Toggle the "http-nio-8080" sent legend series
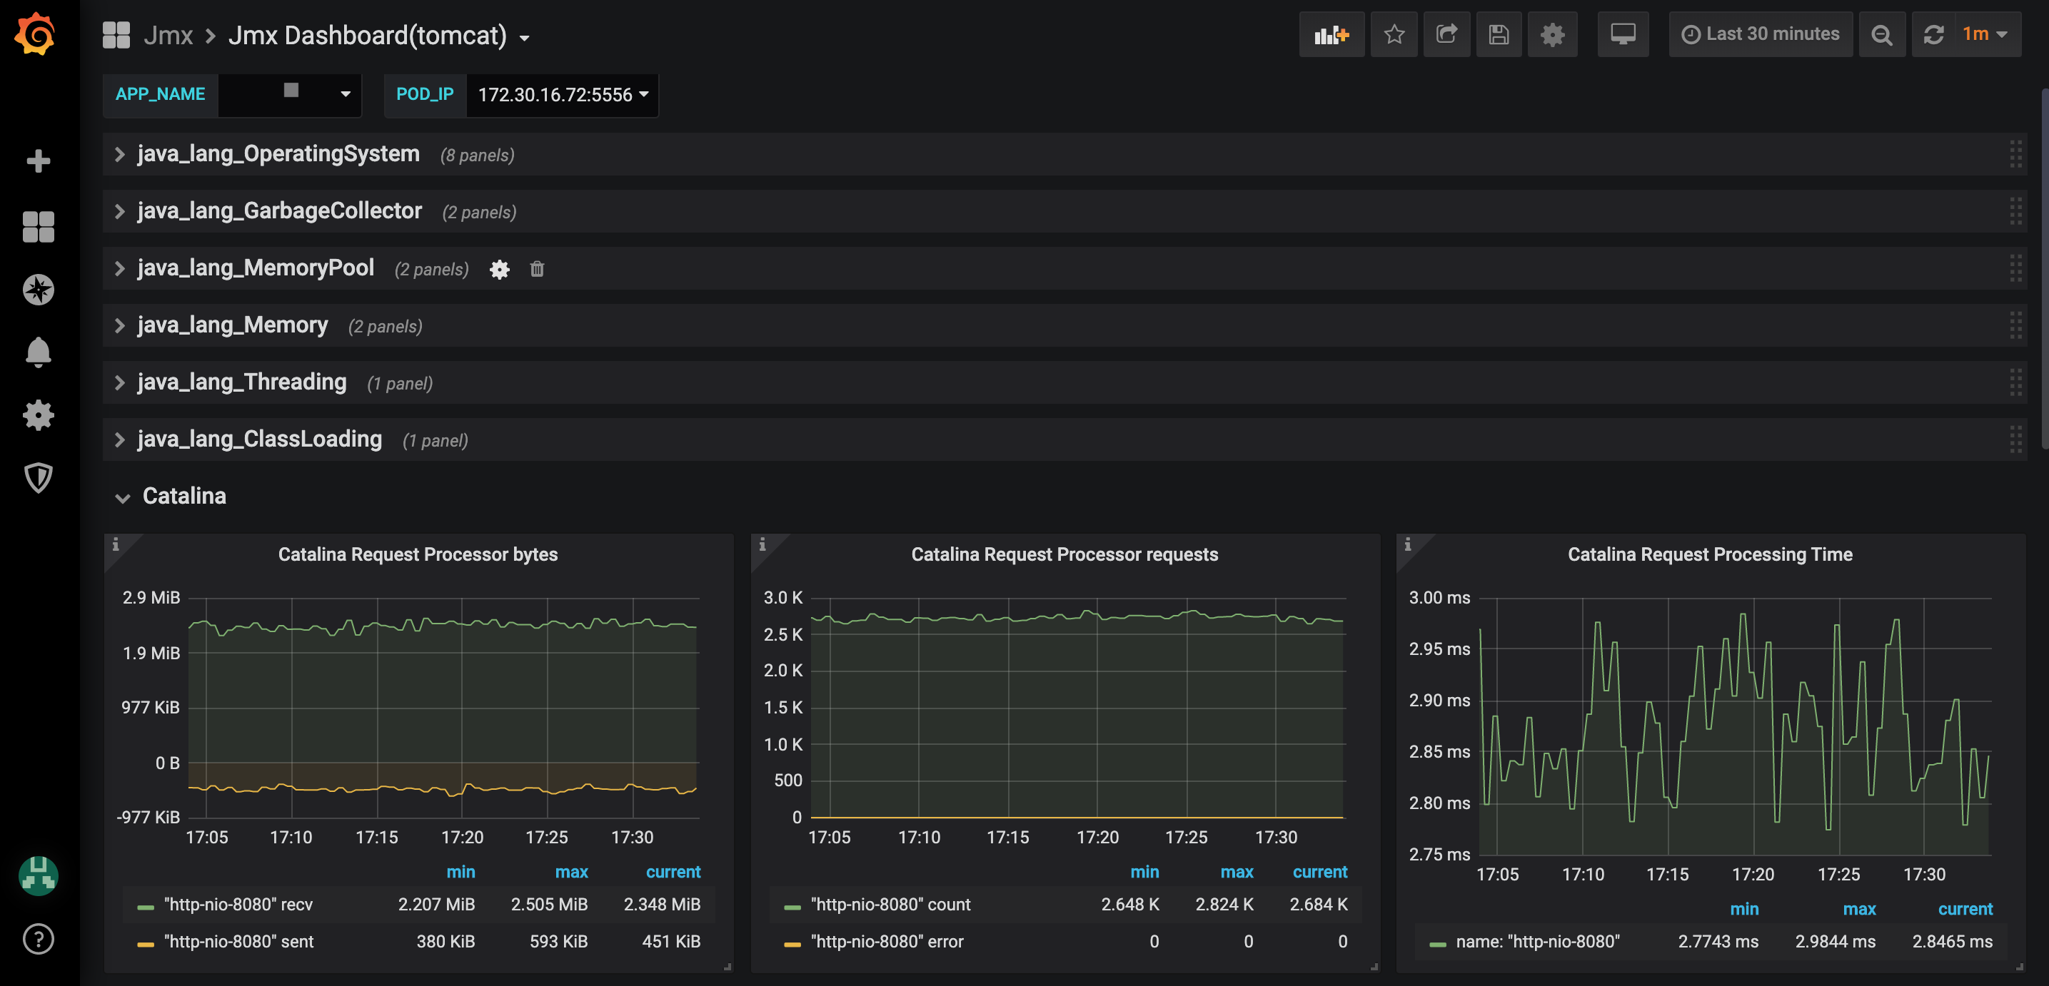 [x=238, y=942]
